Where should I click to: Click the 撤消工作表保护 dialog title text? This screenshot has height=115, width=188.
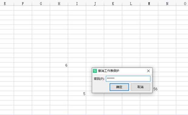click(109, 71)
